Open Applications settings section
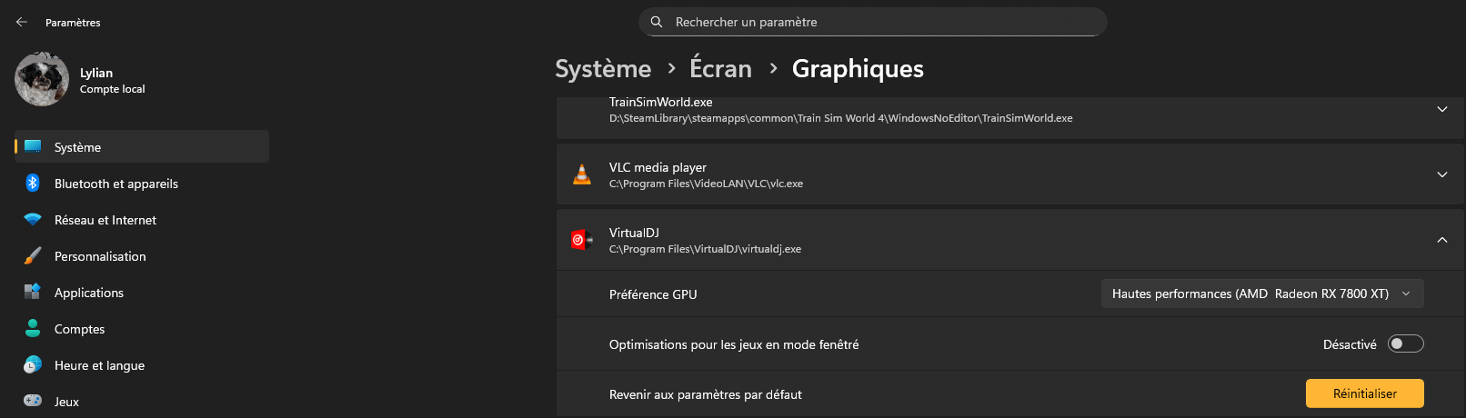Viewport: 1466px width, 418px height. coord(89,293)
